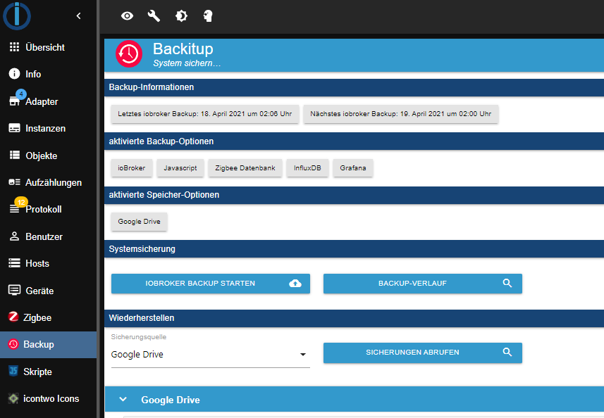Toggle the theme brightness icon
Screen dimensions: 604x418
[x=181, y=15]
